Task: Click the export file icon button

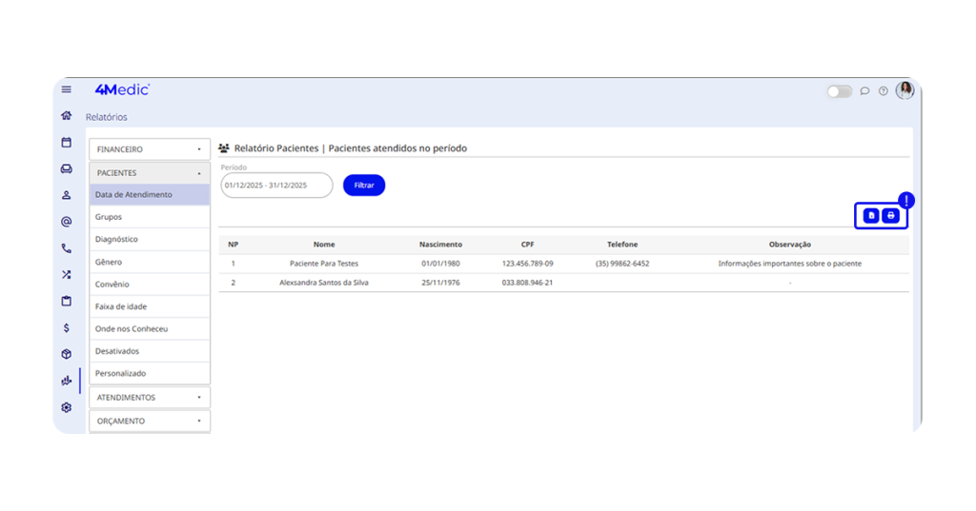Action: pyautogui.click(x=871, y=216)
